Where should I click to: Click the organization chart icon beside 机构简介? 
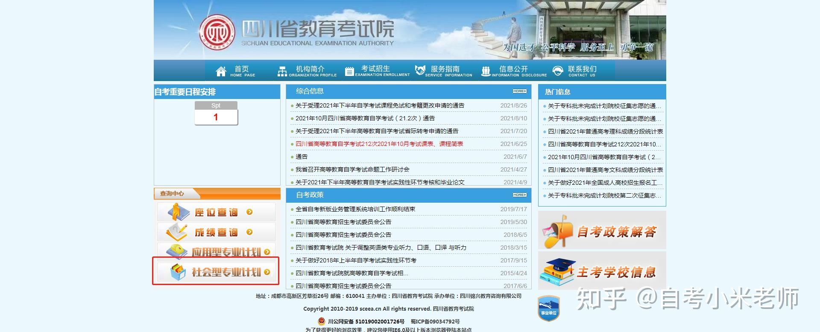282,71
